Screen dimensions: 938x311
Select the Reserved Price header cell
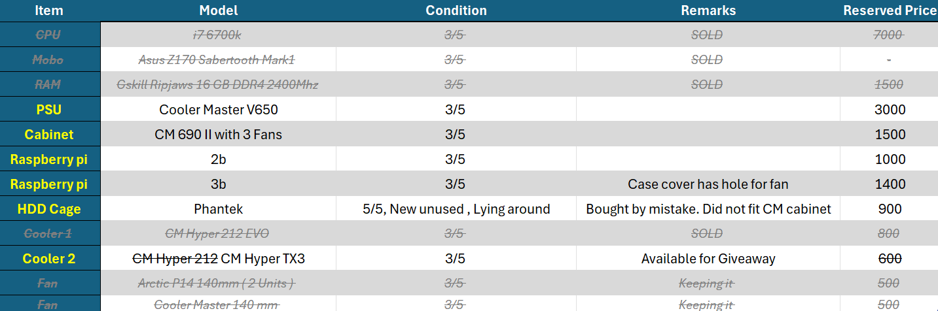click(890, 10)
